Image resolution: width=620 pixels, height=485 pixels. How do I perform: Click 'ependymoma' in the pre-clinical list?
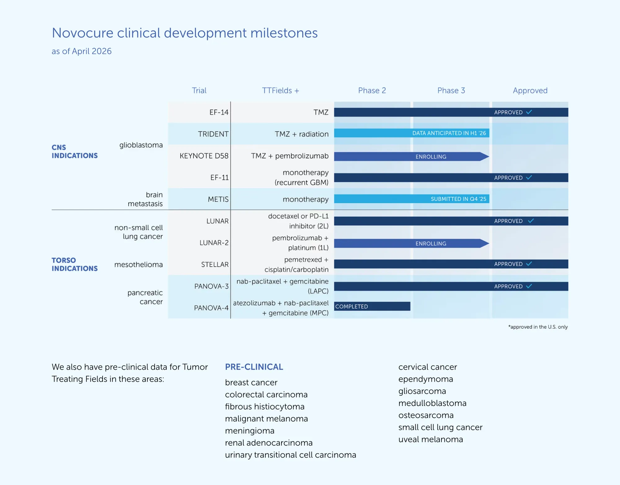click(426, 379)
